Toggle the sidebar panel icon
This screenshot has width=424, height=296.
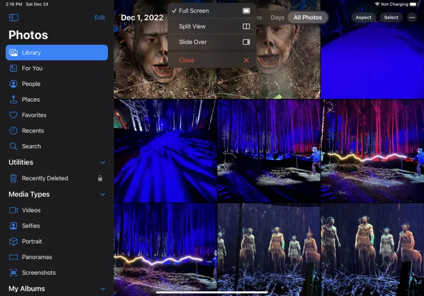tap(14, 18)
